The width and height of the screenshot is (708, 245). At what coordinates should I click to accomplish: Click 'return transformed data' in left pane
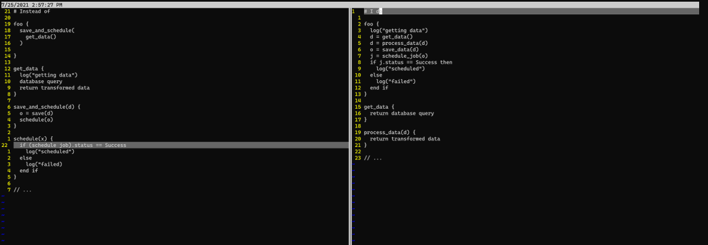(55, 88)
